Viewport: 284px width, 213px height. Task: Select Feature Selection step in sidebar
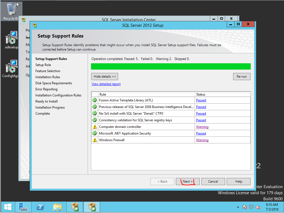(x=48, y=71)
